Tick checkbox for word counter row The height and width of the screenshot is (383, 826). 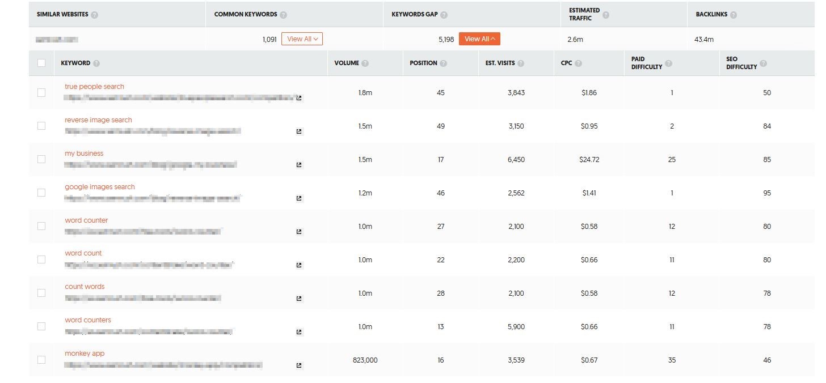click(x=41, y=226)
